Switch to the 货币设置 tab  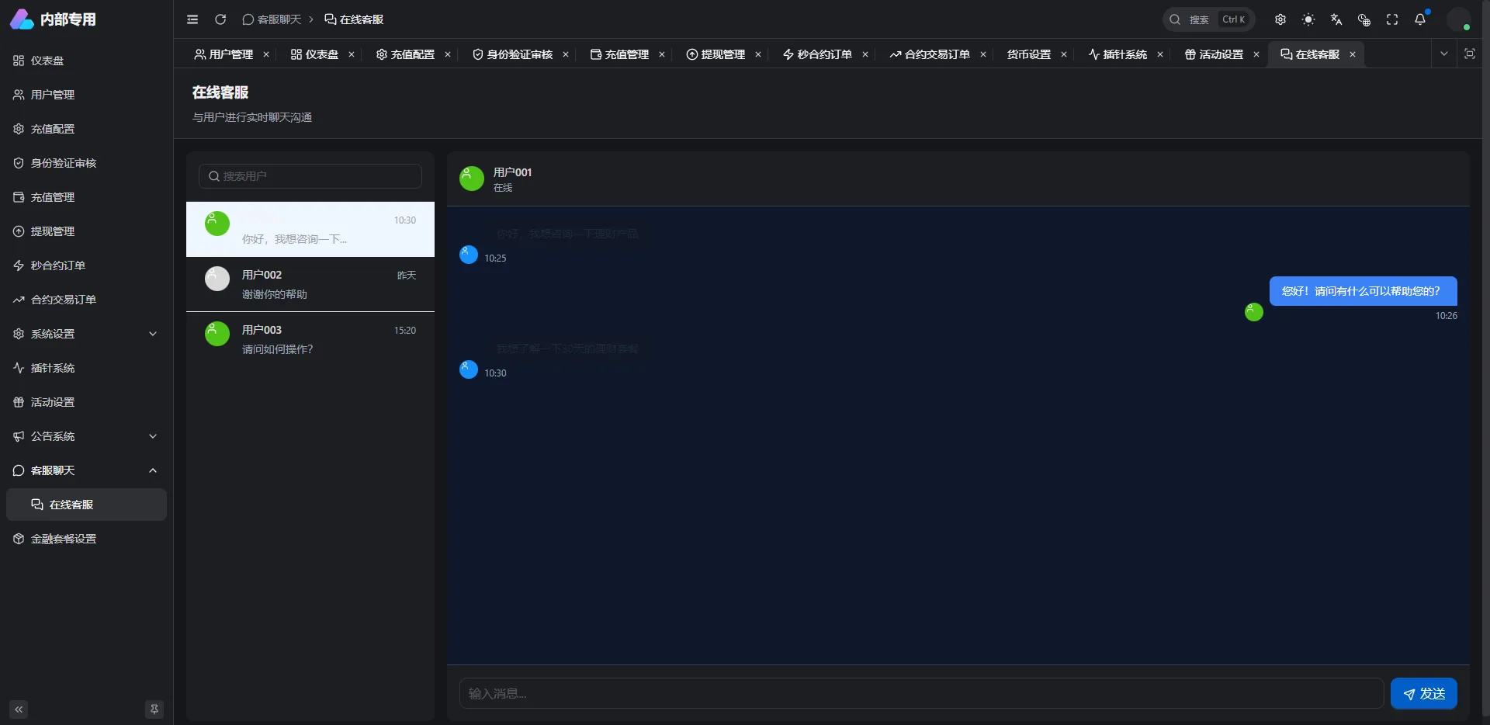[x=1028, y=54]
